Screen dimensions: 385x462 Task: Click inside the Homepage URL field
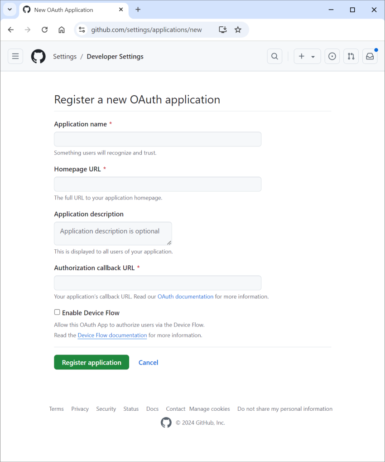[x=157, y=184]
